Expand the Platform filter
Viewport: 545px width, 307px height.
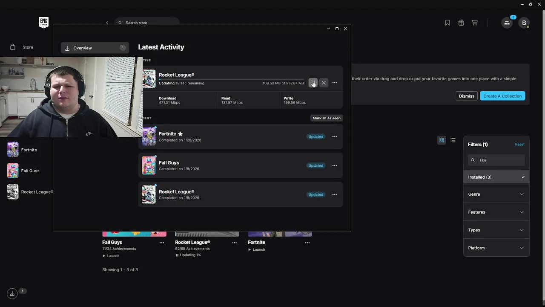[x=496, y=248]
